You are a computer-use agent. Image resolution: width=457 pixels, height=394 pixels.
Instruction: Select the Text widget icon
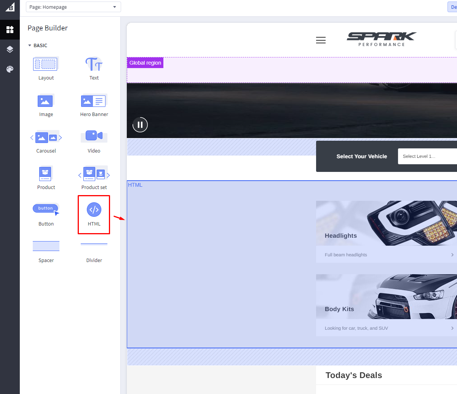click(94, 64)
